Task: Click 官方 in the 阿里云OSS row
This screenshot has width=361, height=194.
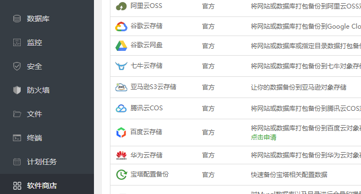Action: coord(208,6)
